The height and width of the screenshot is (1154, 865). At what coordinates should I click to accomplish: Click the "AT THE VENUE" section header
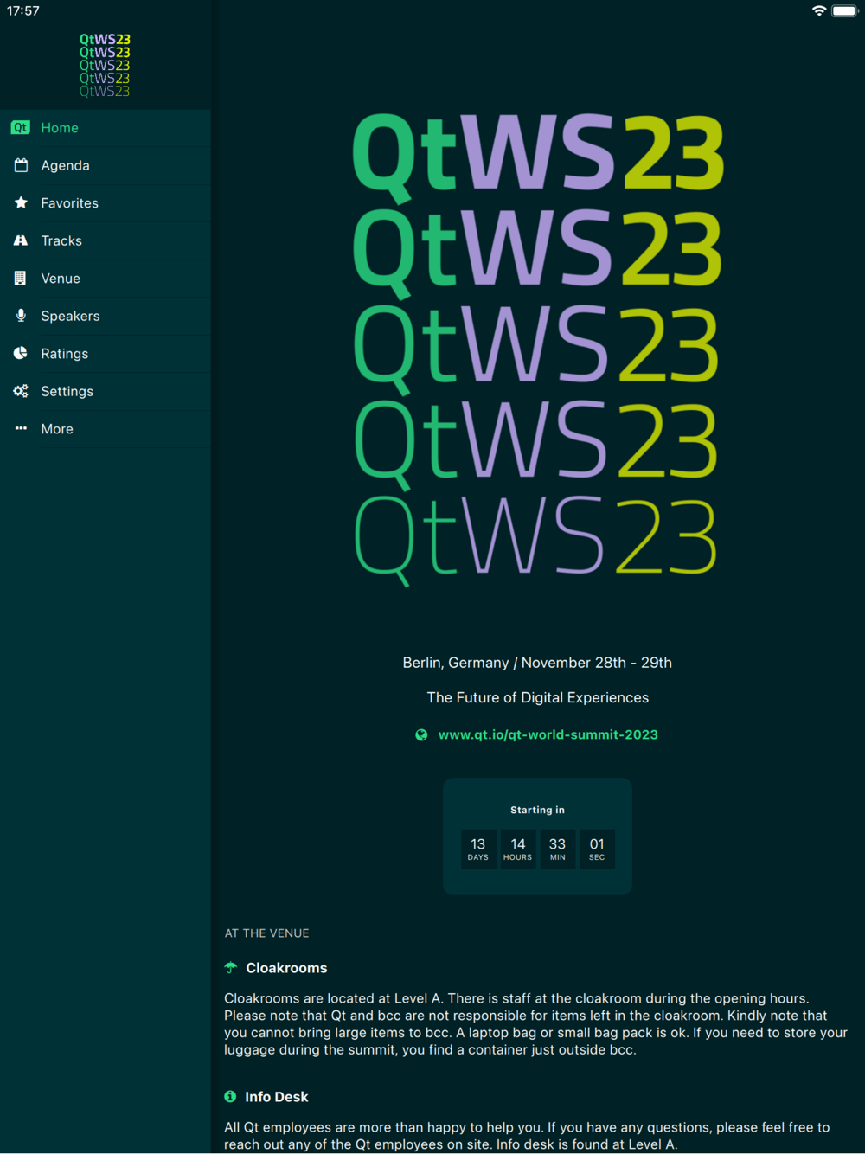[266, 933]
